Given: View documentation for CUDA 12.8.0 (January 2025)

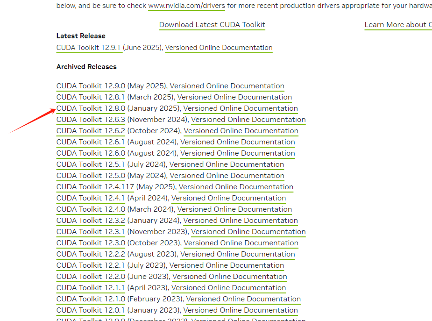Looking at the screenshot, I should point(241,108).
